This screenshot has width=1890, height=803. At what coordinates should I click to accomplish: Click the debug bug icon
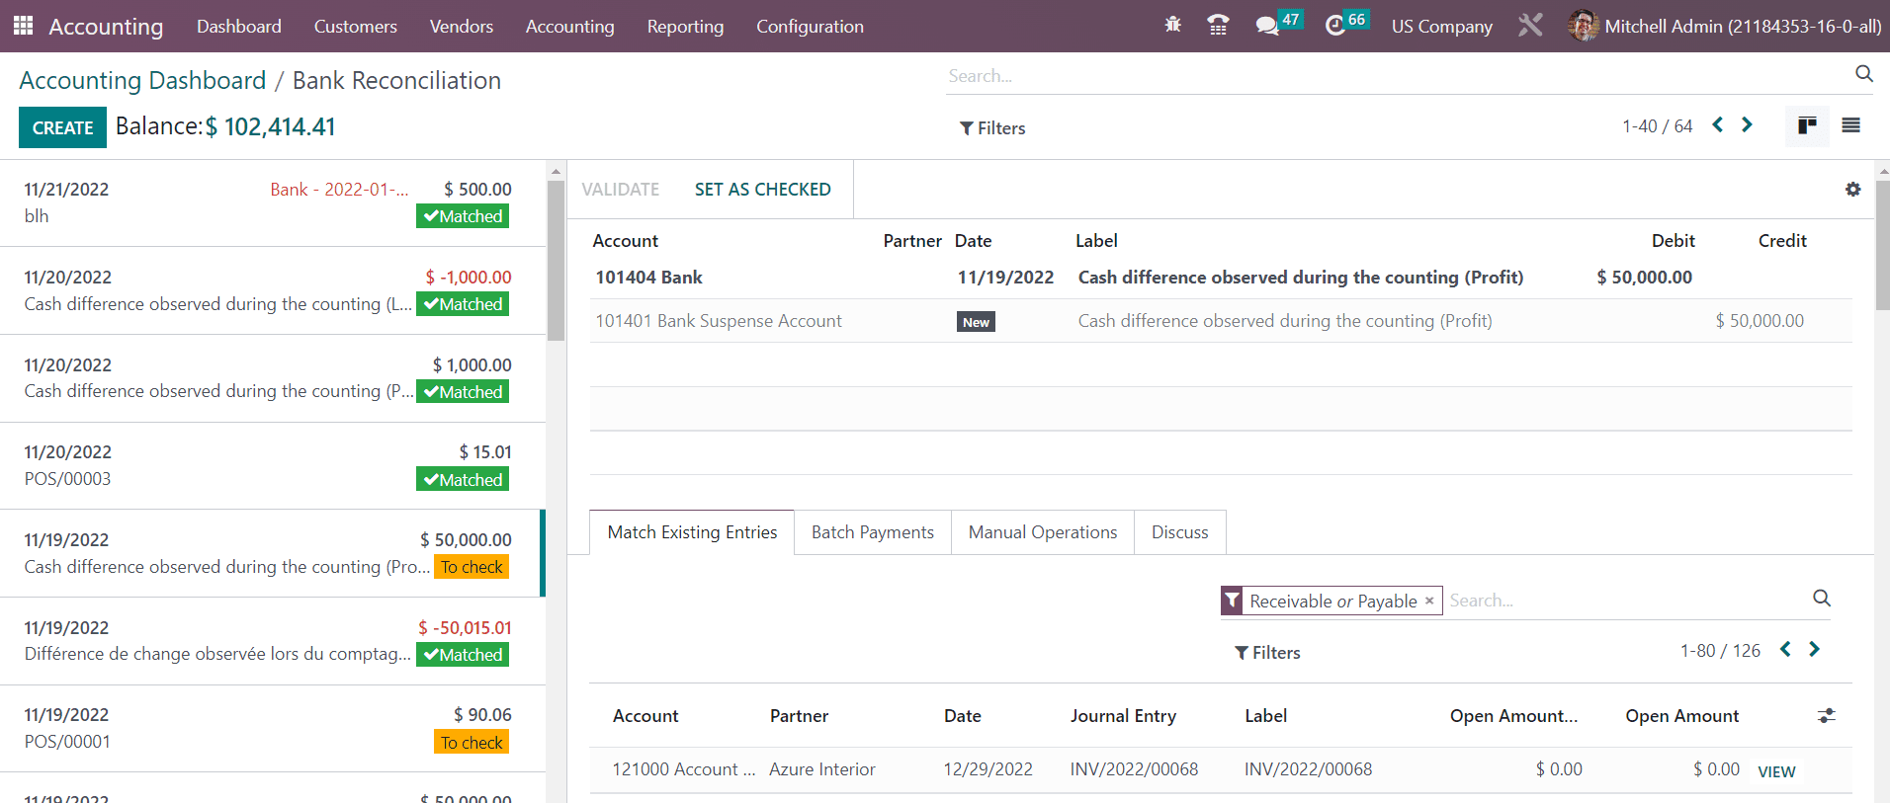point(1173,26)
